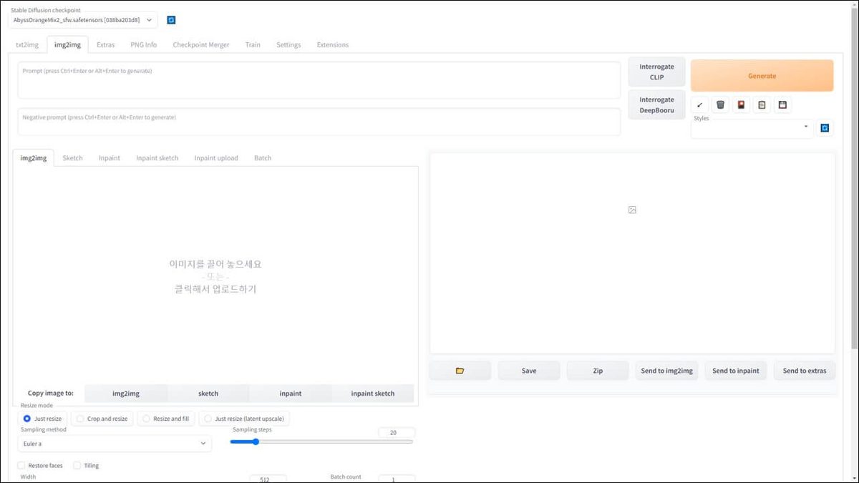
Task: Click into the Negative prompt text field
Action: (x=319, y=122)
